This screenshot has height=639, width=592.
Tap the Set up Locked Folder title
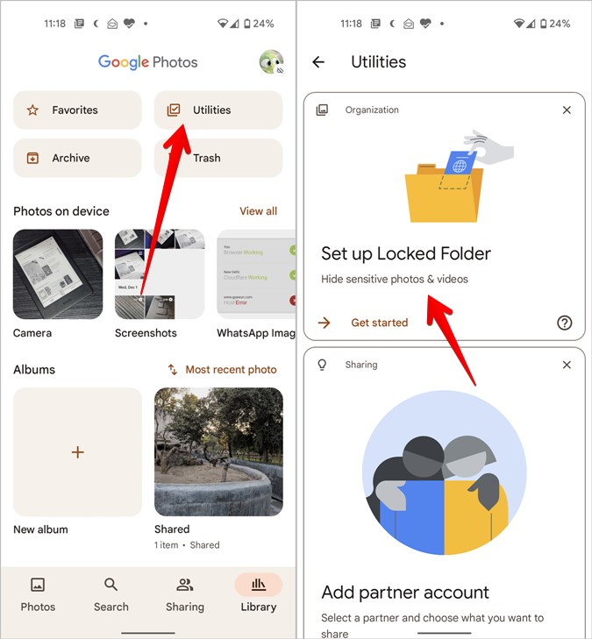tap(406, 253)
